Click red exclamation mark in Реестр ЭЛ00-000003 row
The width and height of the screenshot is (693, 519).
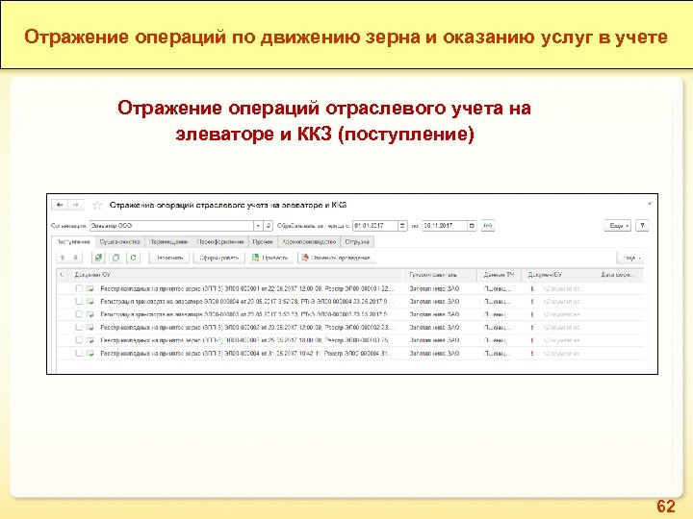coord(532,340)
